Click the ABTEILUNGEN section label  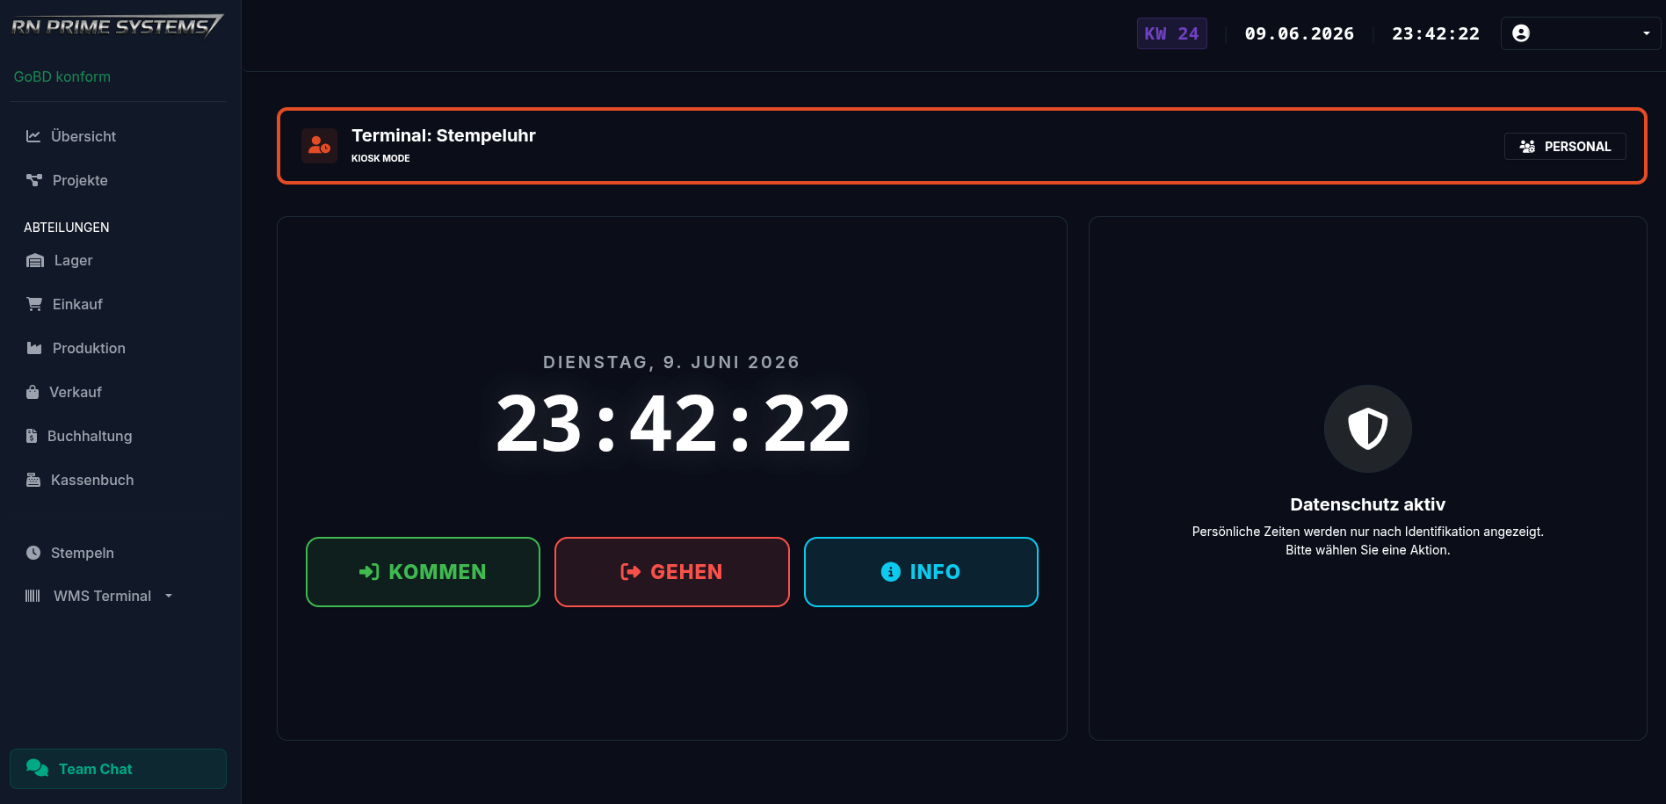67,228
